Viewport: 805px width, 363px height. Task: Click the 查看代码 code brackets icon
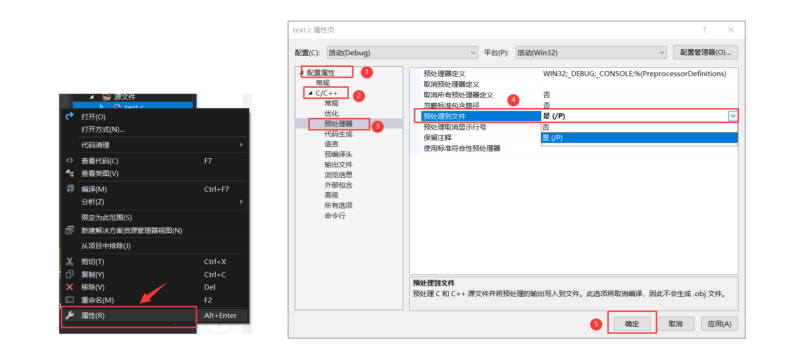click(x=70, y=160)
